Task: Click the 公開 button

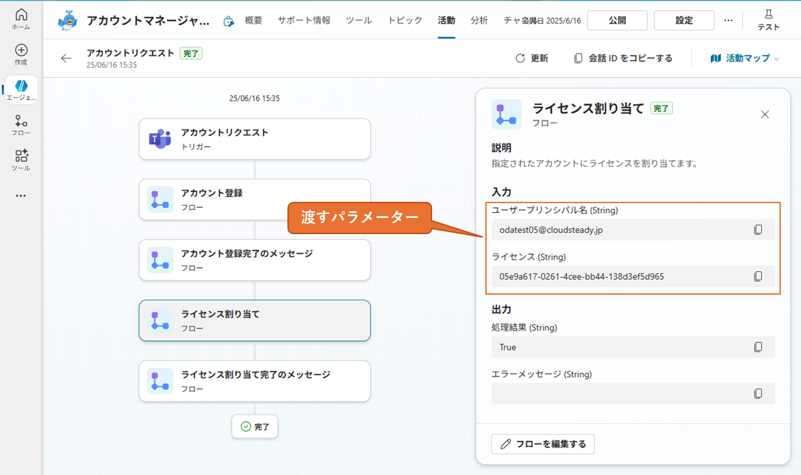Action: click(617, 20)
